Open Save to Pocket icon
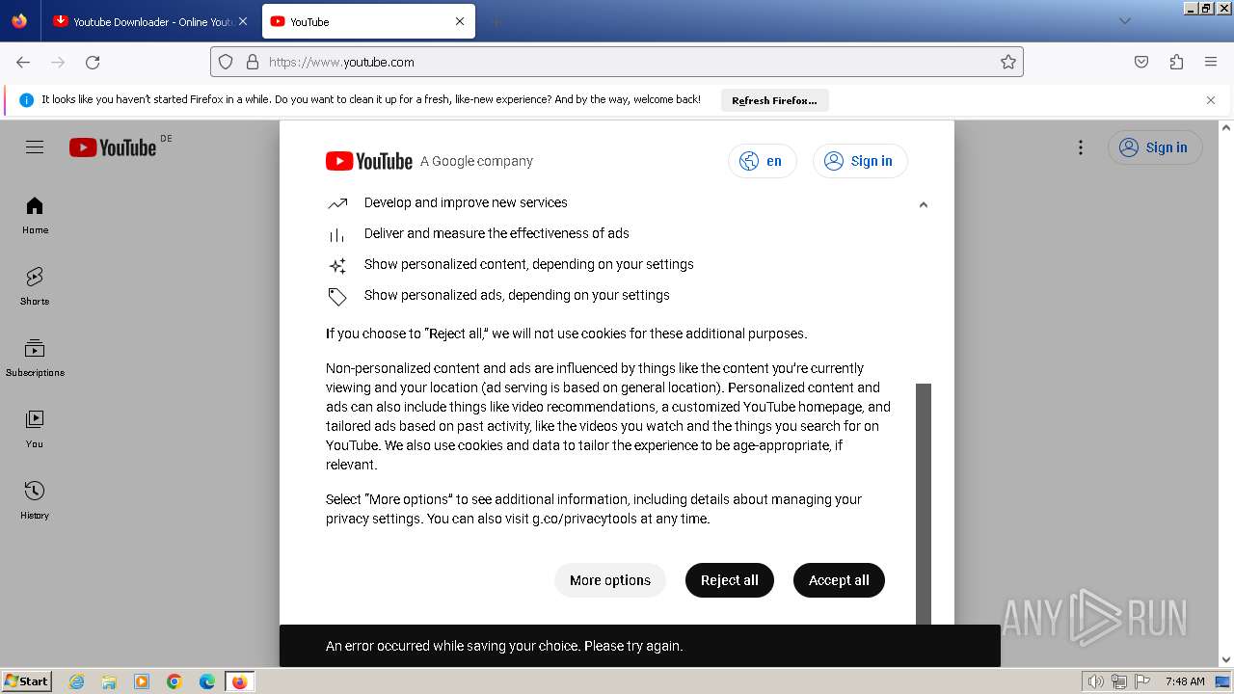 pyautogui.click(x=1141, y=62)
